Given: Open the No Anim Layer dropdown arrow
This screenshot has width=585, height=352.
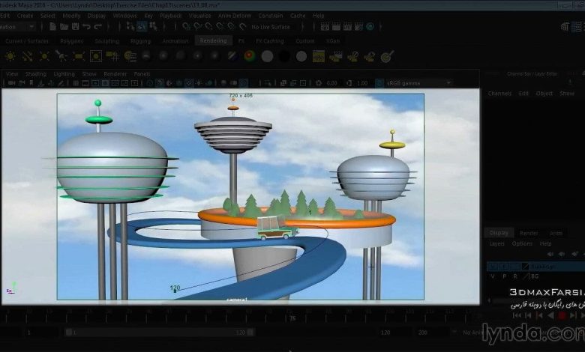Looking at the screenshot, I should pyautogui.click(x=454, y=332).
